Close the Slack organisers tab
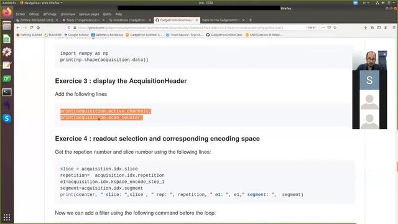This screenshot has width=398, height=224. pos(103,20)
